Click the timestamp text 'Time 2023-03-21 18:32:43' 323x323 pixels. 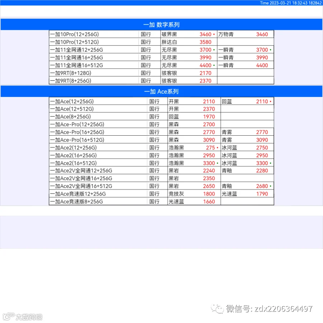[x=284, y=3]
